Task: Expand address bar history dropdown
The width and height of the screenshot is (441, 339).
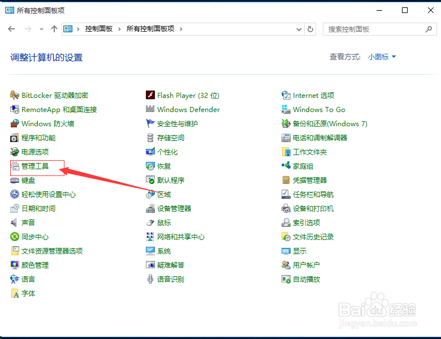Action: pyautogui.click(x=299, y=29)
